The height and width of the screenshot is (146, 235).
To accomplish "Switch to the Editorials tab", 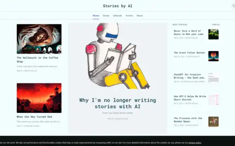I will (117, 15).
